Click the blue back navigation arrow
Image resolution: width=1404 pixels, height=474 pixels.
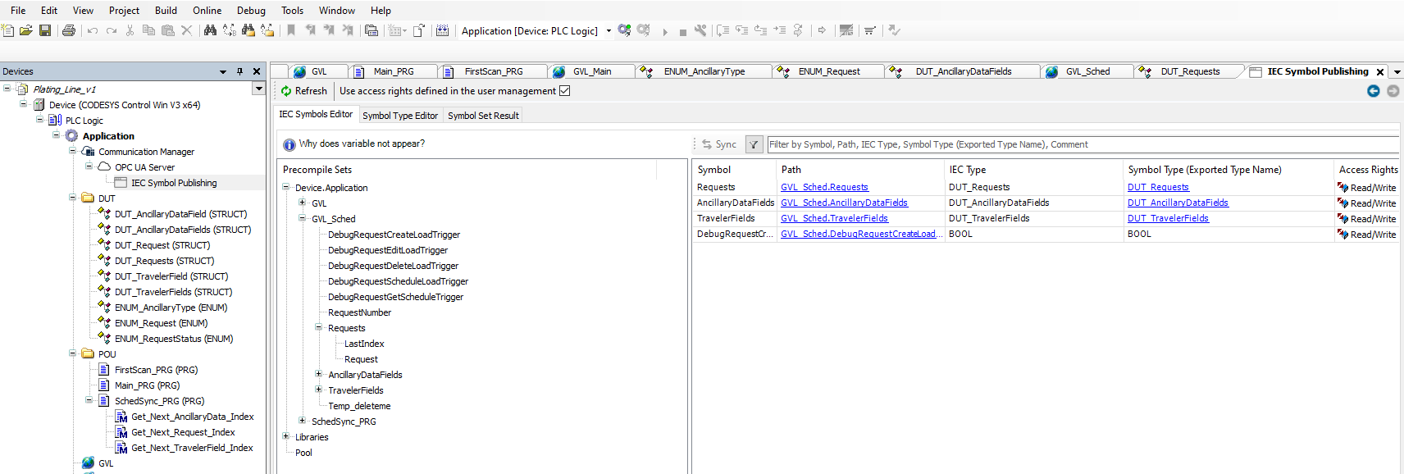pos(1373,91)
